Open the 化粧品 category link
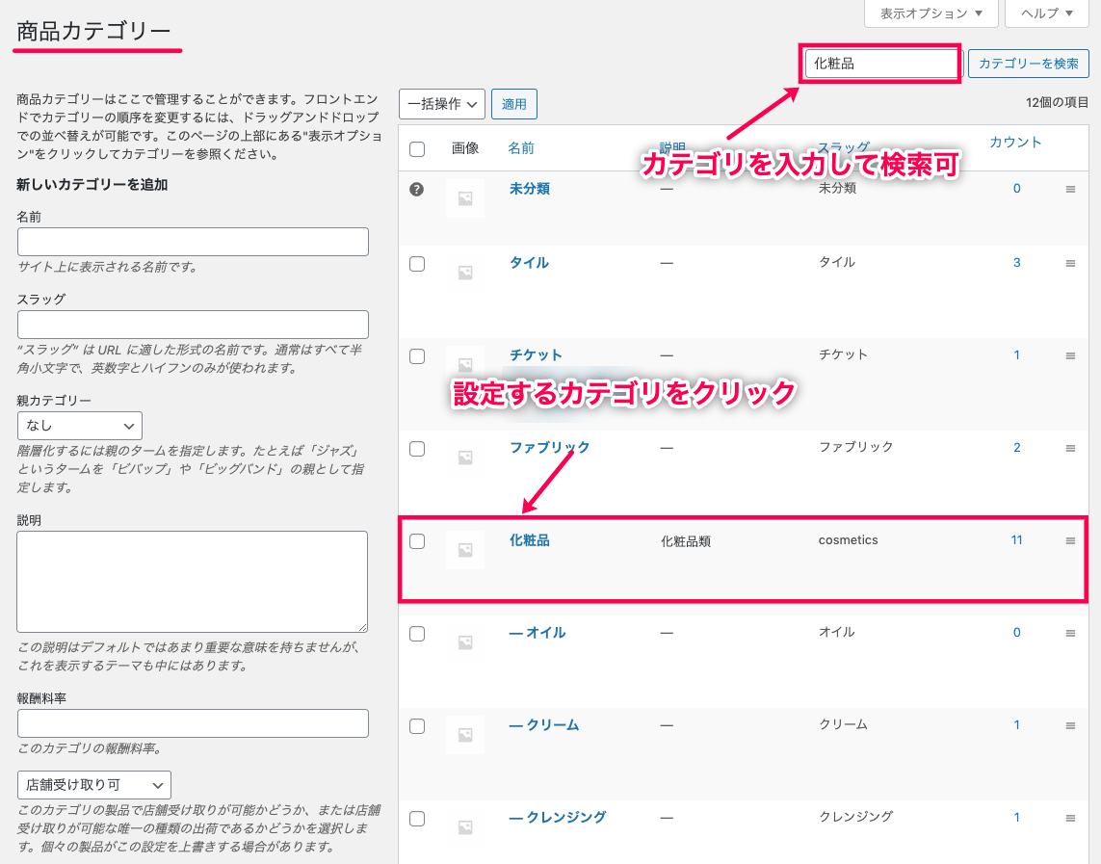 click(x=530, y=540)
